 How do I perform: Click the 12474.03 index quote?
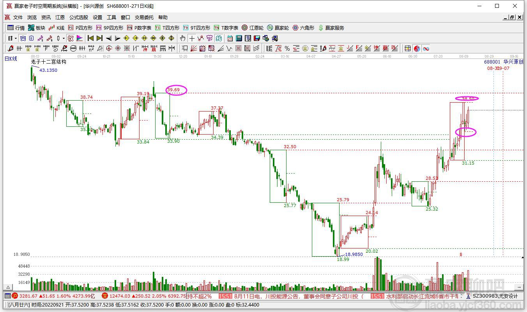(x=120, y=296)
